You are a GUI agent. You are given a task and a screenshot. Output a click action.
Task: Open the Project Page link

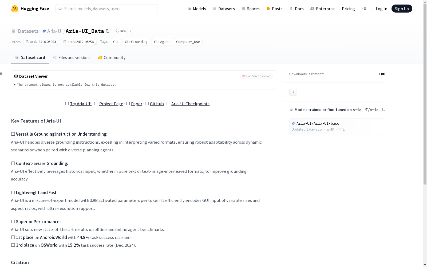click(111, 104)
